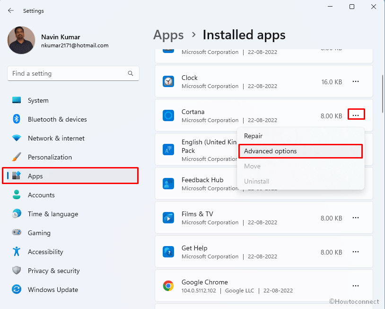Click the Apps breadcrumb link
The width and height of the screenshot is (385, 309).
click(x=168, y=35)
